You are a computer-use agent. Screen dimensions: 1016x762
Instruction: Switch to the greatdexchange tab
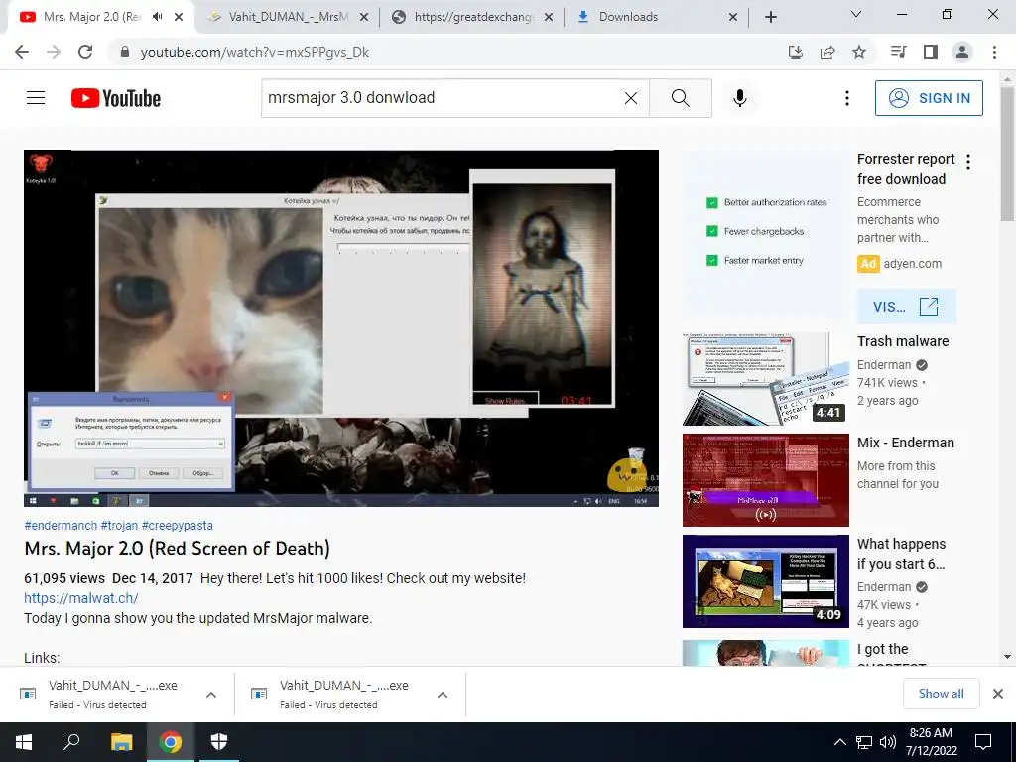pos(471,17)
